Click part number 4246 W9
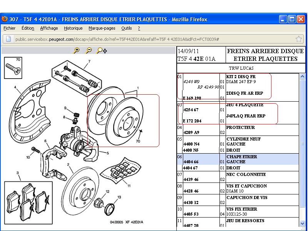 (x=191, y=82)
